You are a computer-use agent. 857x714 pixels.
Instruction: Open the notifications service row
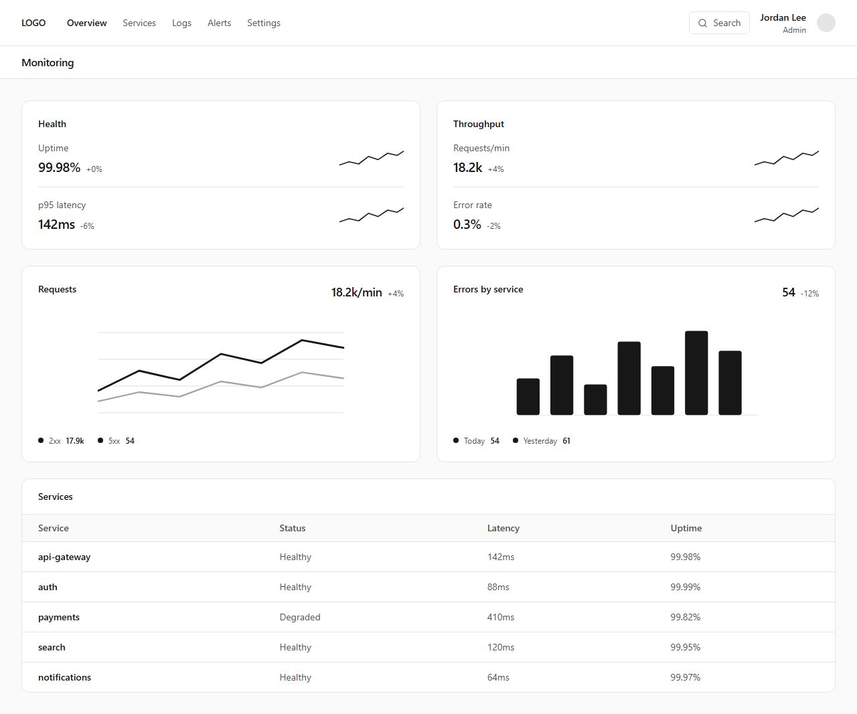(428, 677)
